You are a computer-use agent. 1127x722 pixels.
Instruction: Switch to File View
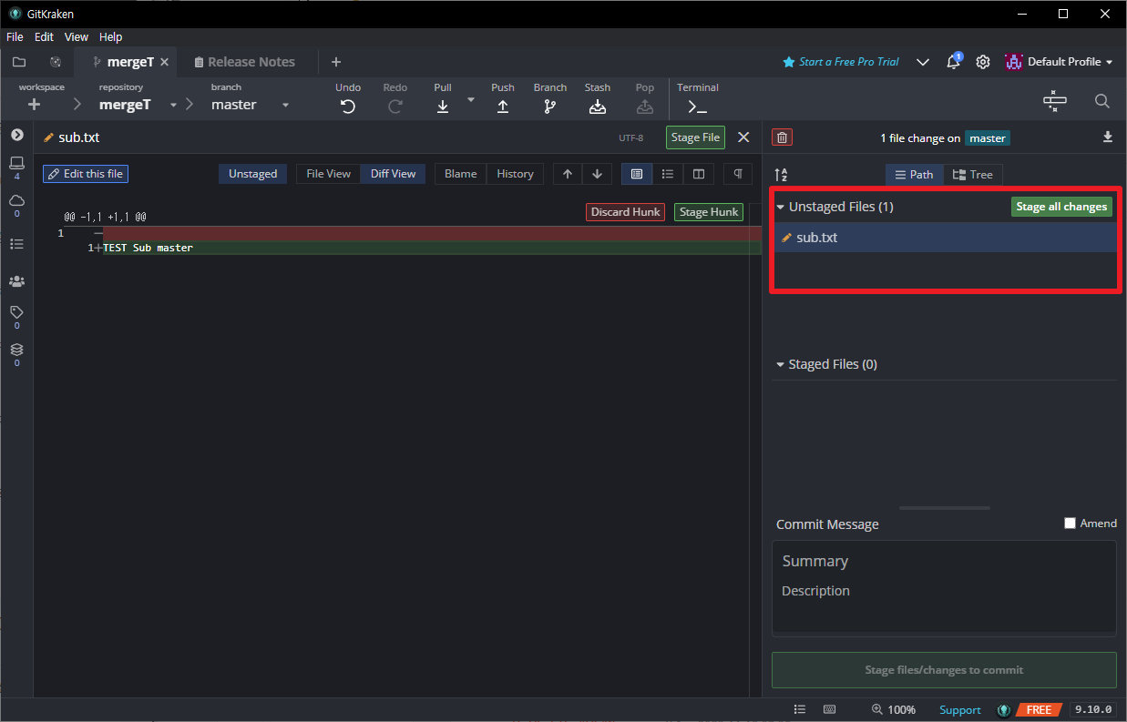328,174
